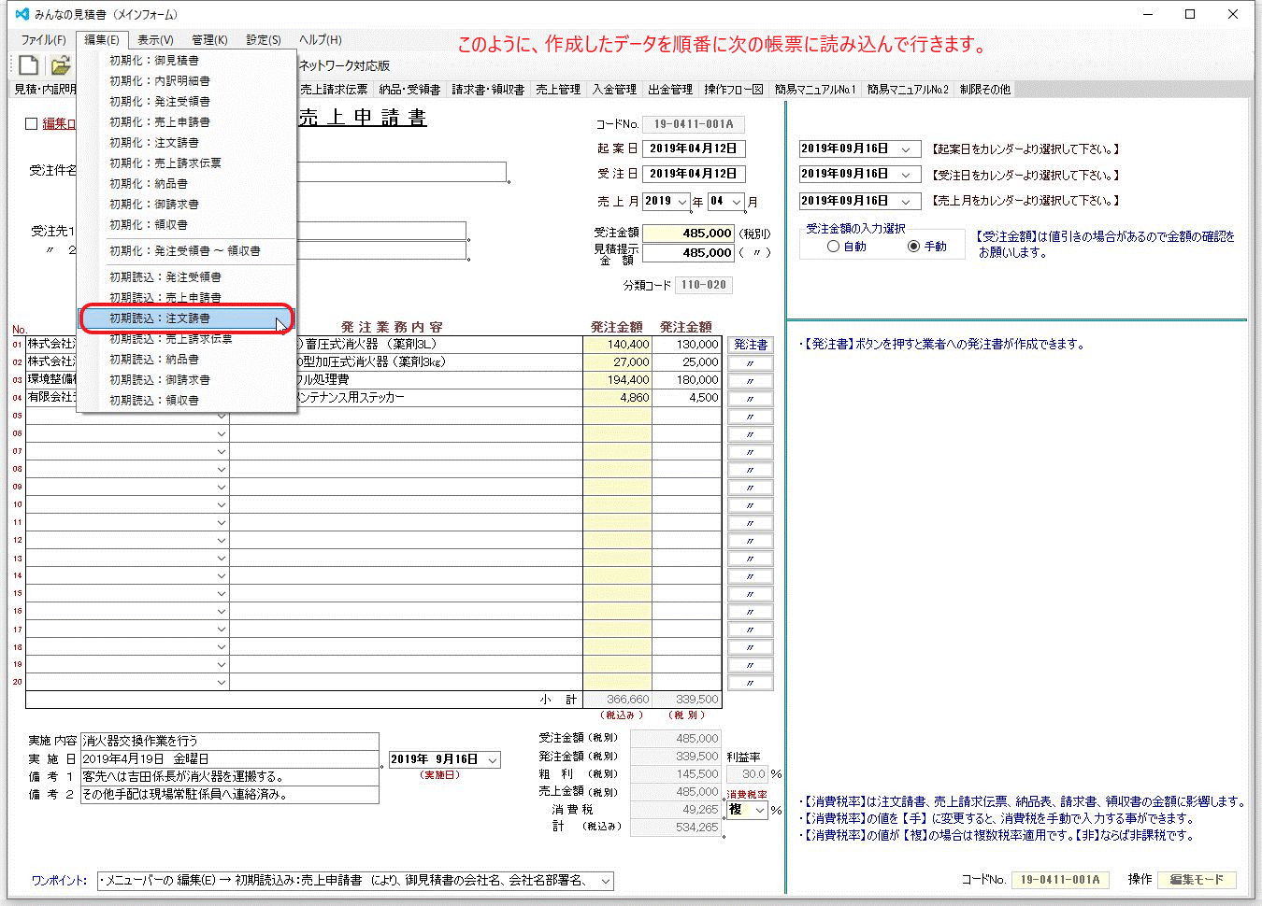Click the 実施内容 field 消火器交換作業を行う
The height and width of the screenshot is (906, 1262).
coord(229,742)
